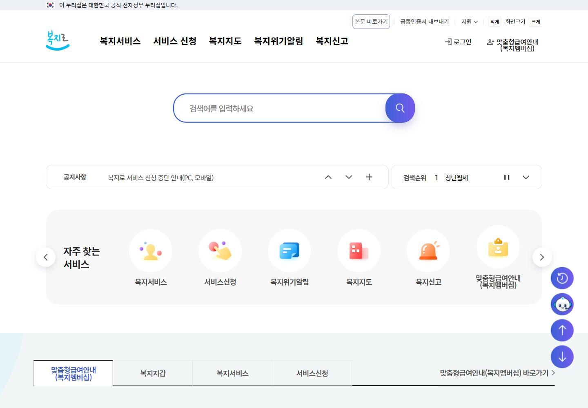Screen dimensions: 588x408
Task: Open recently viewed history floating button
Action: tap(562, 278)
